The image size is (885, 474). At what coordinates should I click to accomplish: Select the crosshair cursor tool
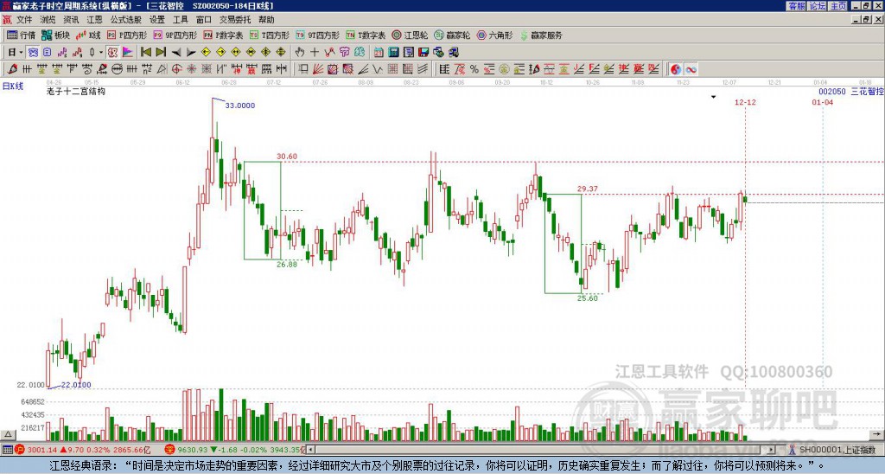(x=315, y=53)
